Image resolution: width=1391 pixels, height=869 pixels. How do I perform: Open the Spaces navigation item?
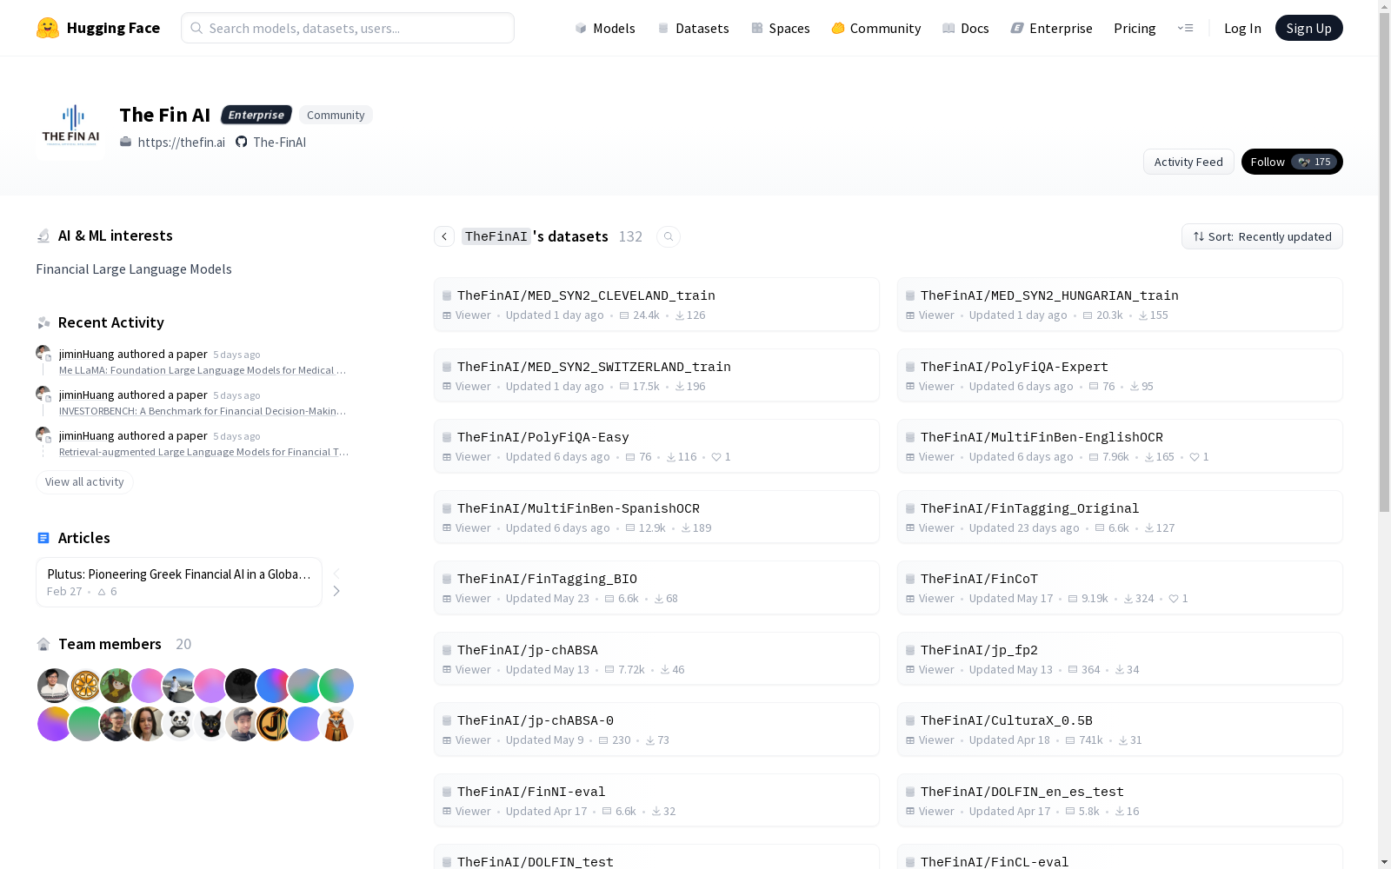point(781,28)
